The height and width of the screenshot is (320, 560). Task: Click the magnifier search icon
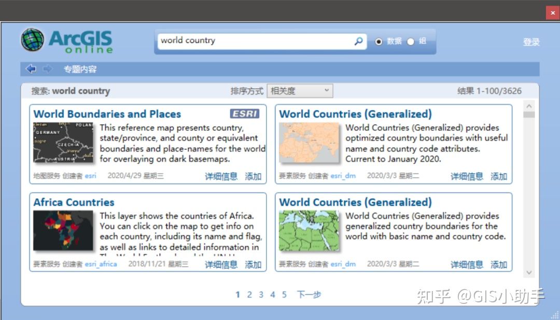click(358, 41)
